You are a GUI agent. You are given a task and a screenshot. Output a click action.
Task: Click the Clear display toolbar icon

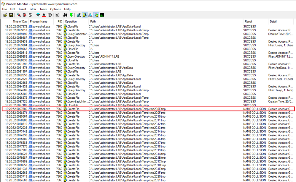(30, 15)
